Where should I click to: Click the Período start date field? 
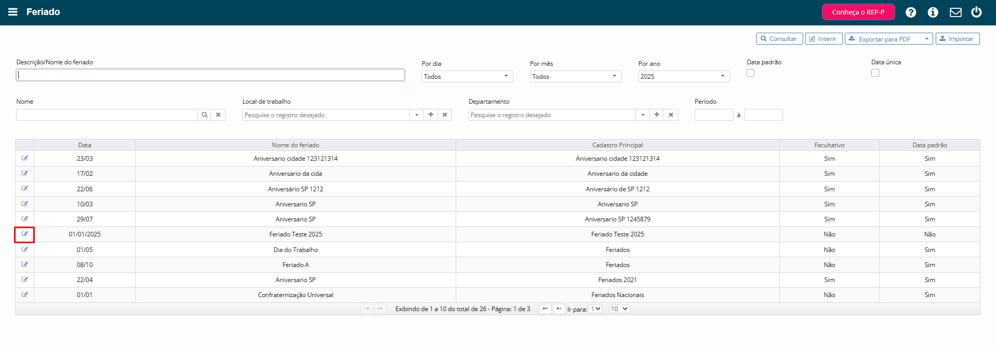714,115
